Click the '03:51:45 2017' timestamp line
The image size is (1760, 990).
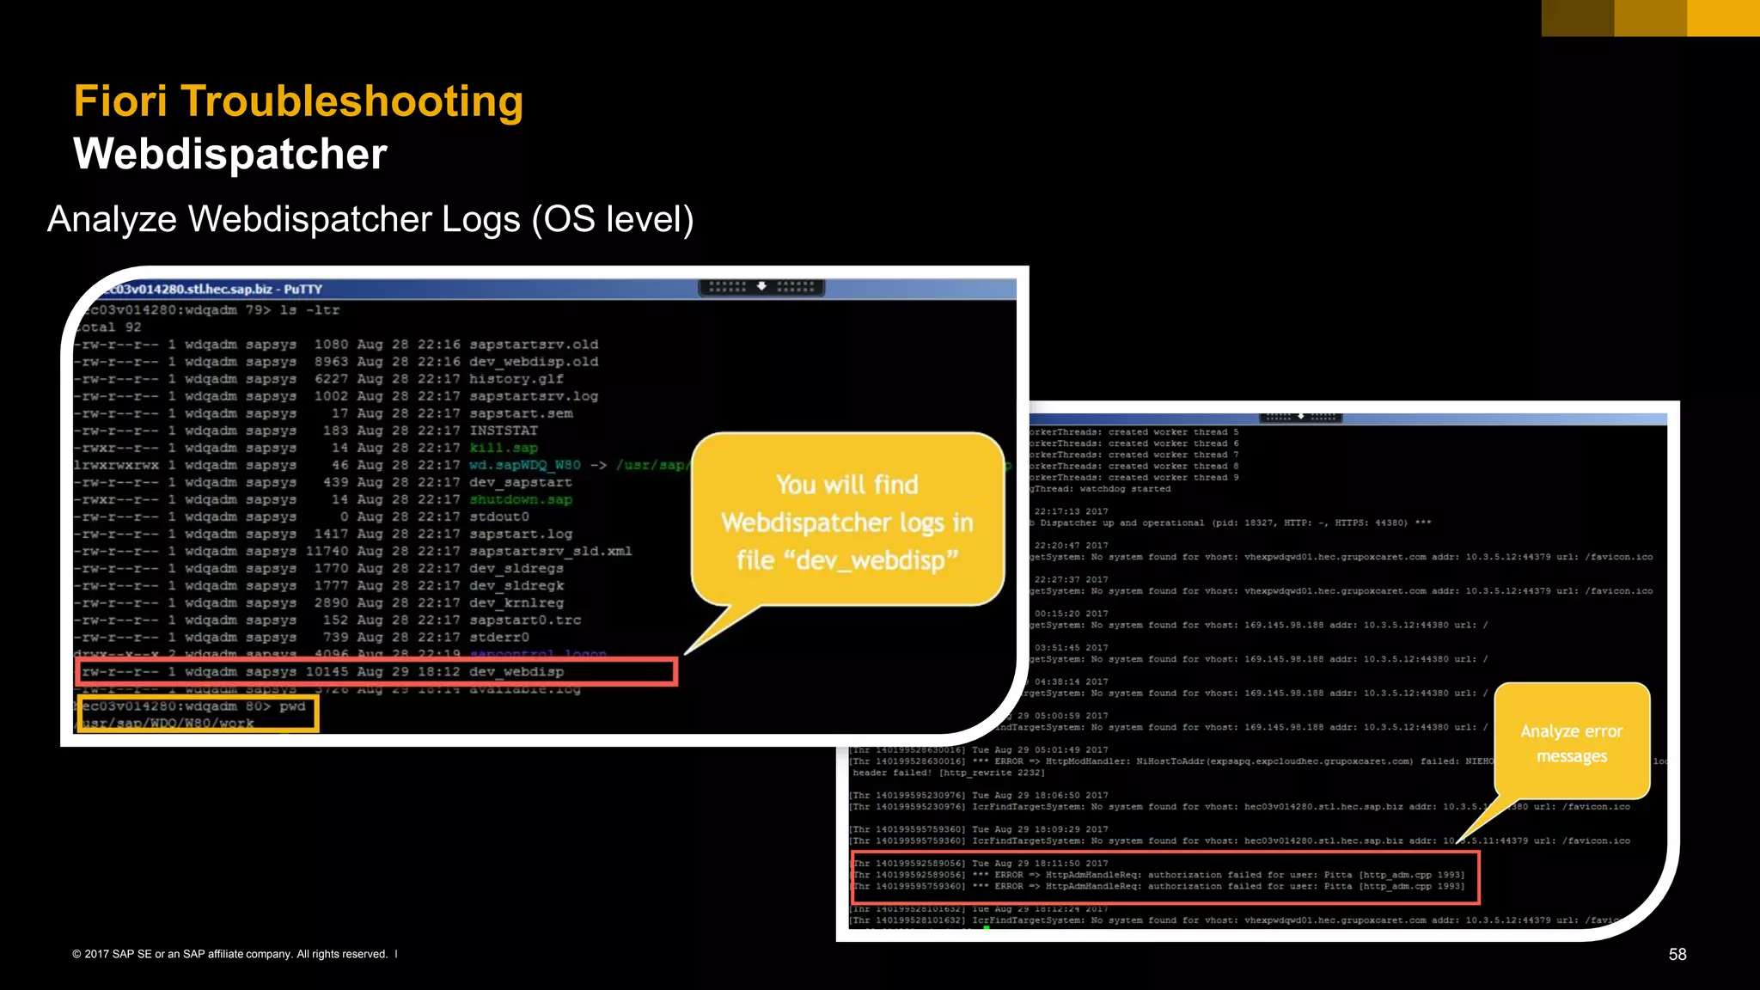(1071, 647)
